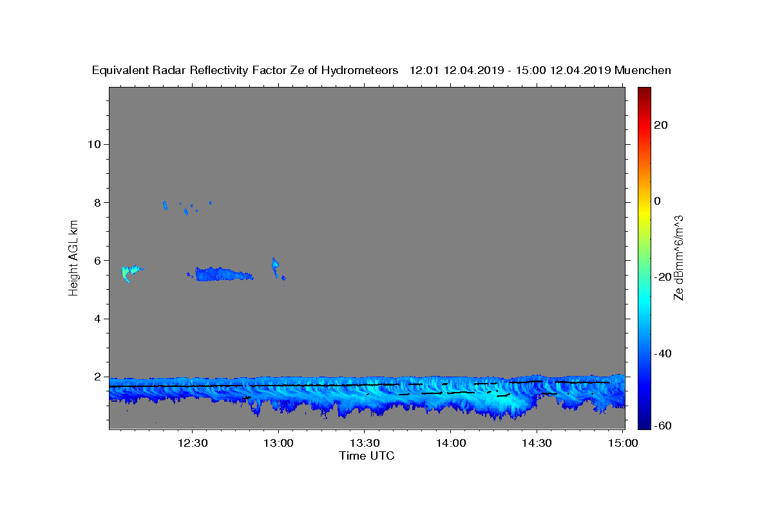Click the height axis value 4
Screen dimensions: 773x515
98,319
